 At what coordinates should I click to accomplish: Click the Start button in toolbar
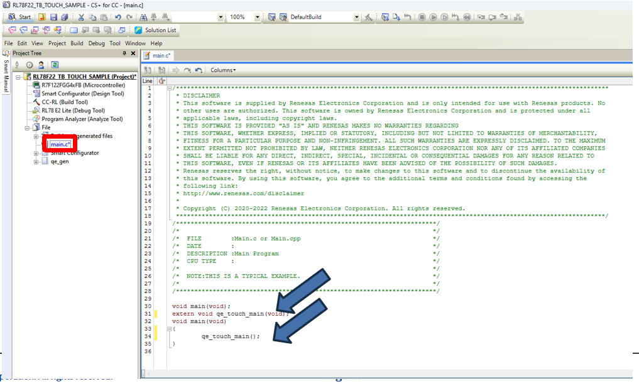click(18, 17)
